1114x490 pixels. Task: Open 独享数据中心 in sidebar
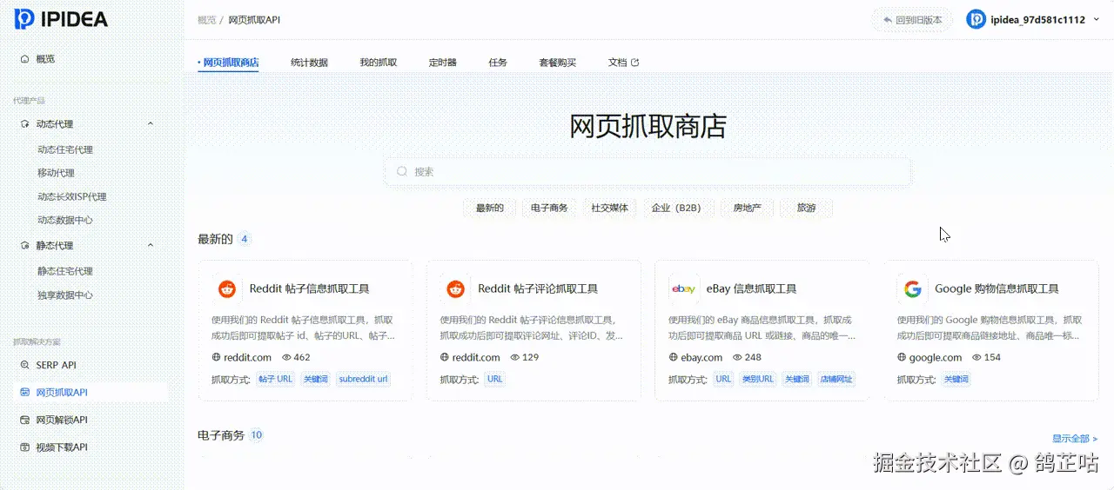[x=65, y=295]
